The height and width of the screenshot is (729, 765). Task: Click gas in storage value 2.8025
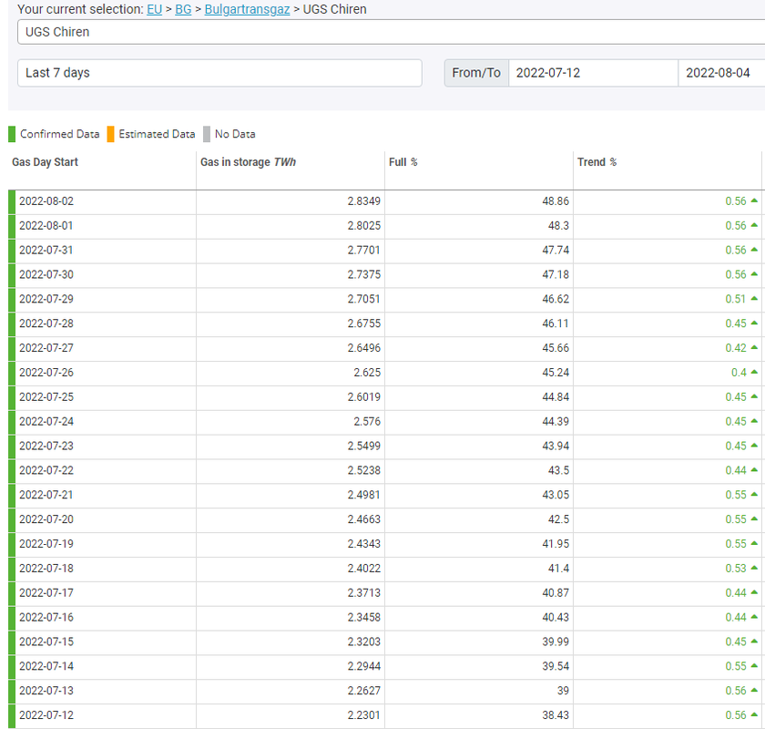pos(364,226)
